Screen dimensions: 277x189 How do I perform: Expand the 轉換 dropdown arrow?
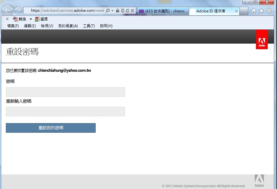(31, 19)
